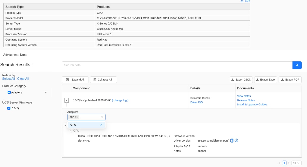Go to the previous results page arrow
Viewport: 307px width, 167px height.
point(280,163)
